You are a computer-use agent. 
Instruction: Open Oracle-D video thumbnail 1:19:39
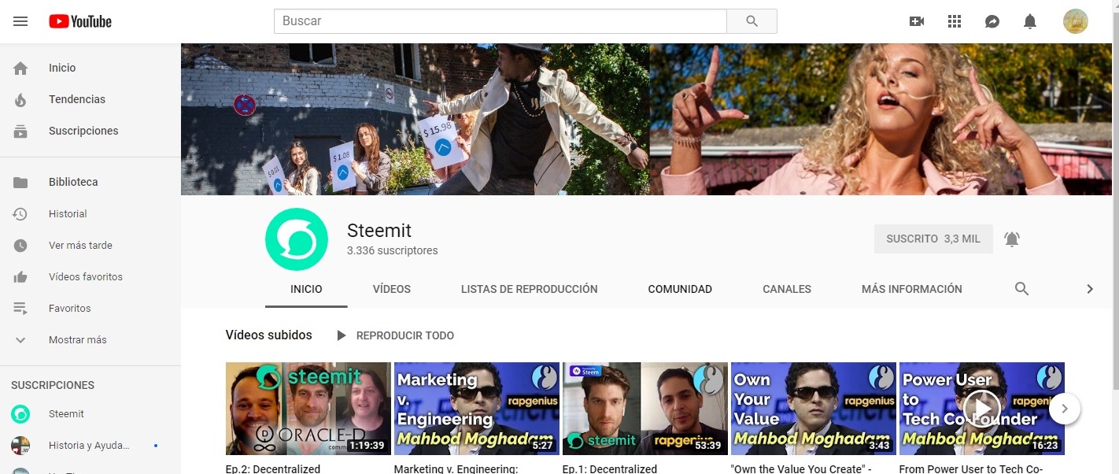click(308, 409)
